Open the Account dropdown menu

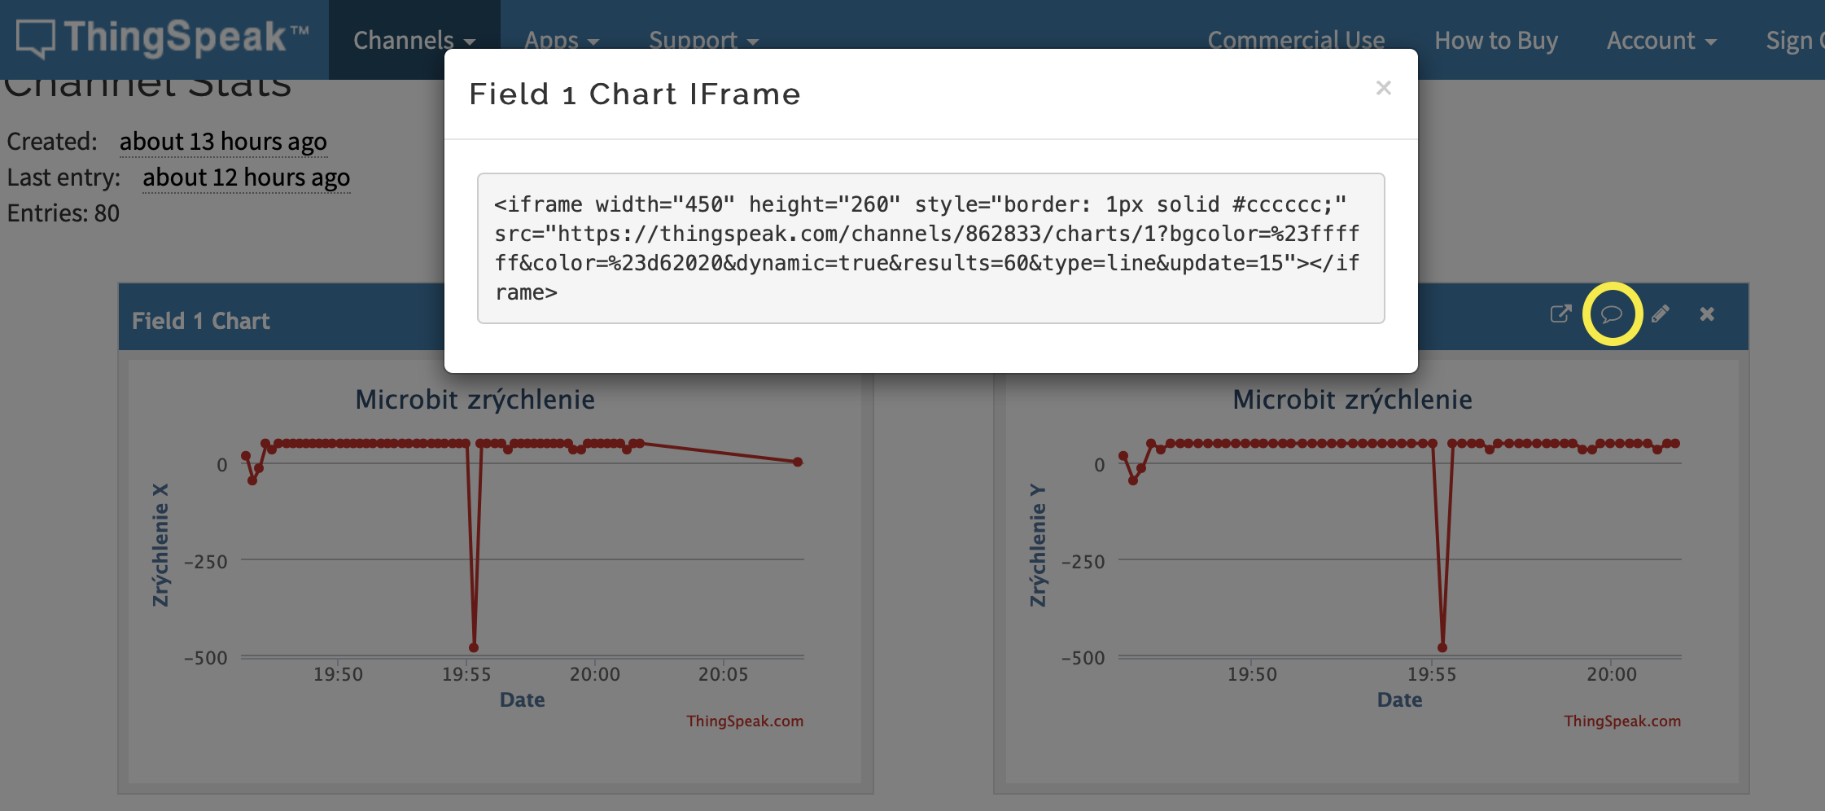pyautogui.click(x=1661, y=40)
